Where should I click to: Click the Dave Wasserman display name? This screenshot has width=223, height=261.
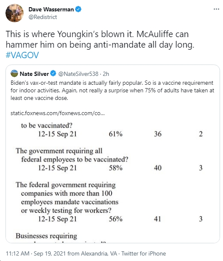[51, 9]
